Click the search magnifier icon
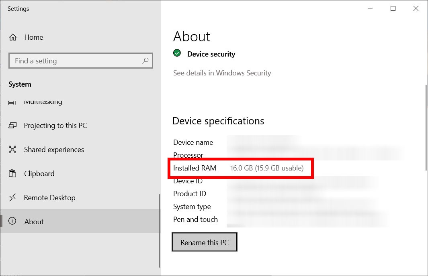Screen dimensions: 428x276 pos(145,61)
